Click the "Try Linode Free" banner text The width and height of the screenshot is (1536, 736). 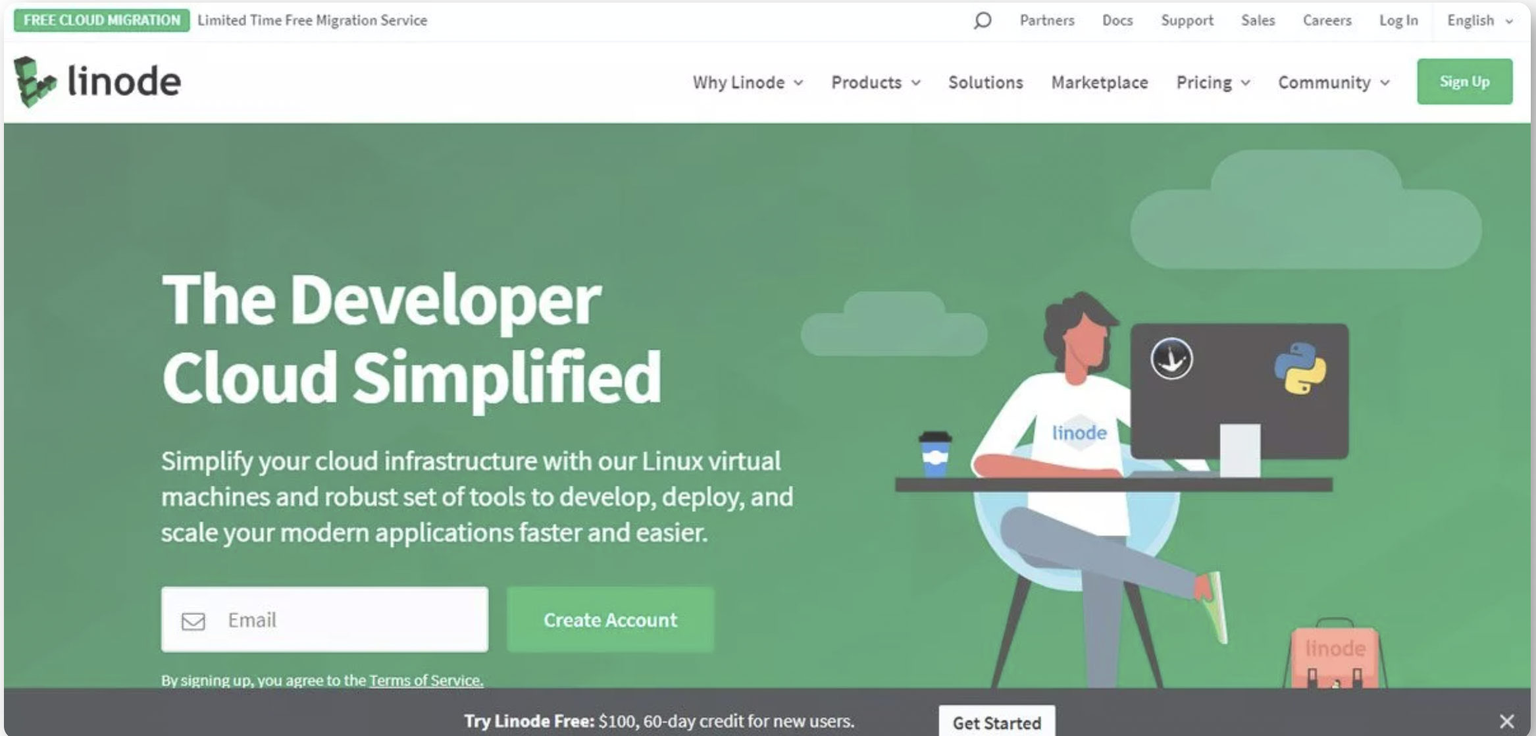[x=659, y=722]
